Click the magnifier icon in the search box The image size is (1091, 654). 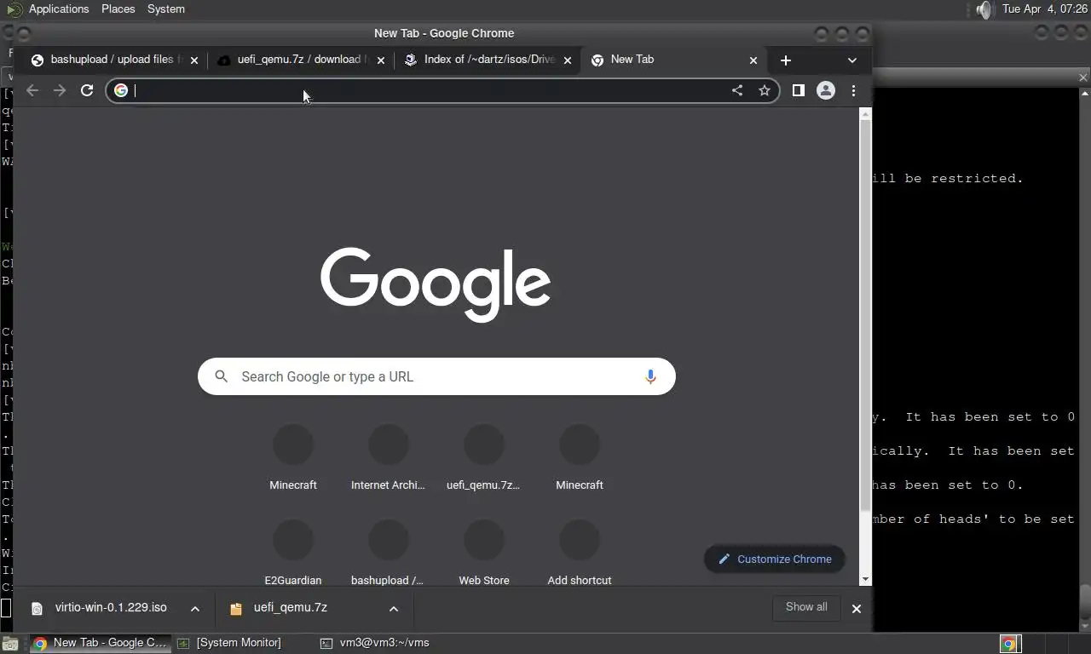click(222, 376)
